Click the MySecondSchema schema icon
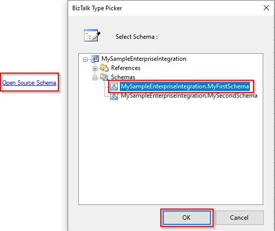Viewport: 275px width, 231px height. (x=114, y=96)
